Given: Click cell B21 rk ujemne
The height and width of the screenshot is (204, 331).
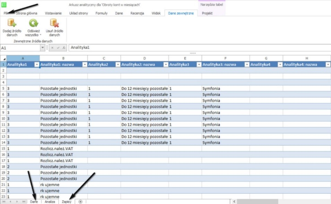Looking at the screenshot, I should click(63, 185).
